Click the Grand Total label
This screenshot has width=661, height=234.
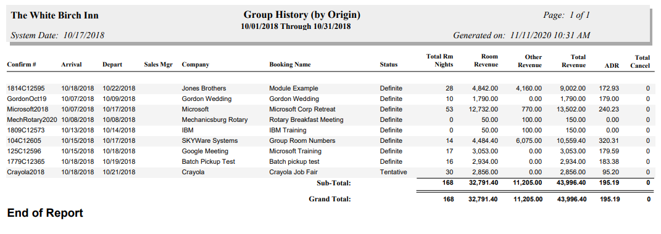[330, 199]
